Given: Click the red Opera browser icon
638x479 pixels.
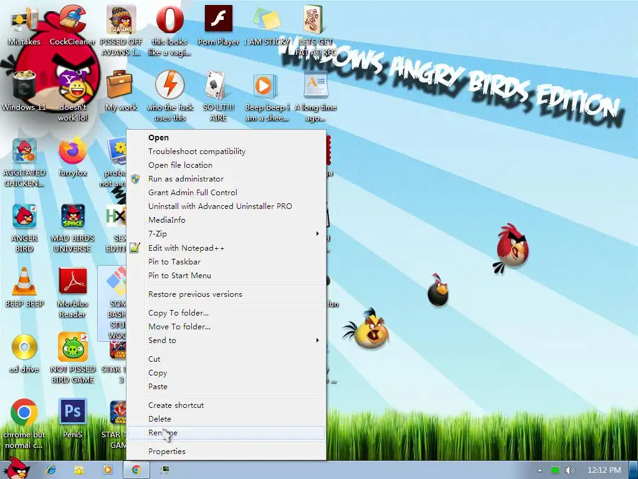Looking at the screenshot, I should pos(169,19).
